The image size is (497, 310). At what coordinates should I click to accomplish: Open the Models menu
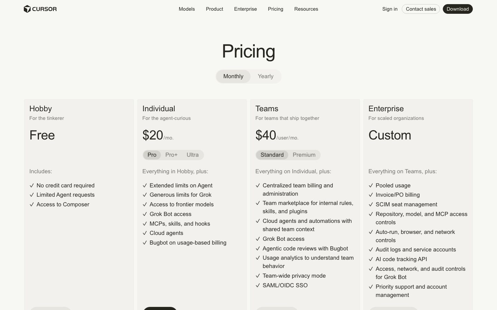187,9
